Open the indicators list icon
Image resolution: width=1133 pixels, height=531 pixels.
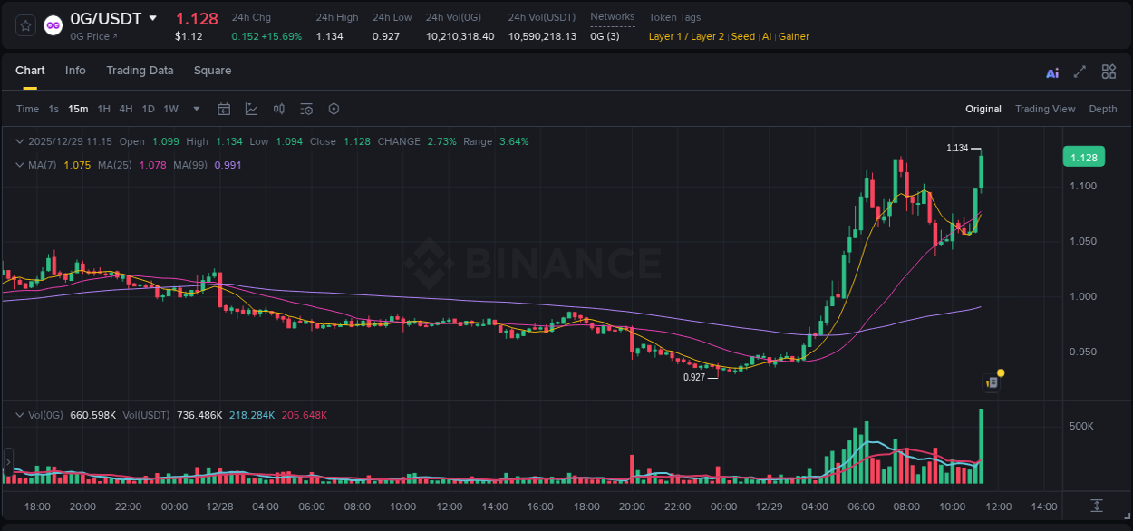coord(305,109)
